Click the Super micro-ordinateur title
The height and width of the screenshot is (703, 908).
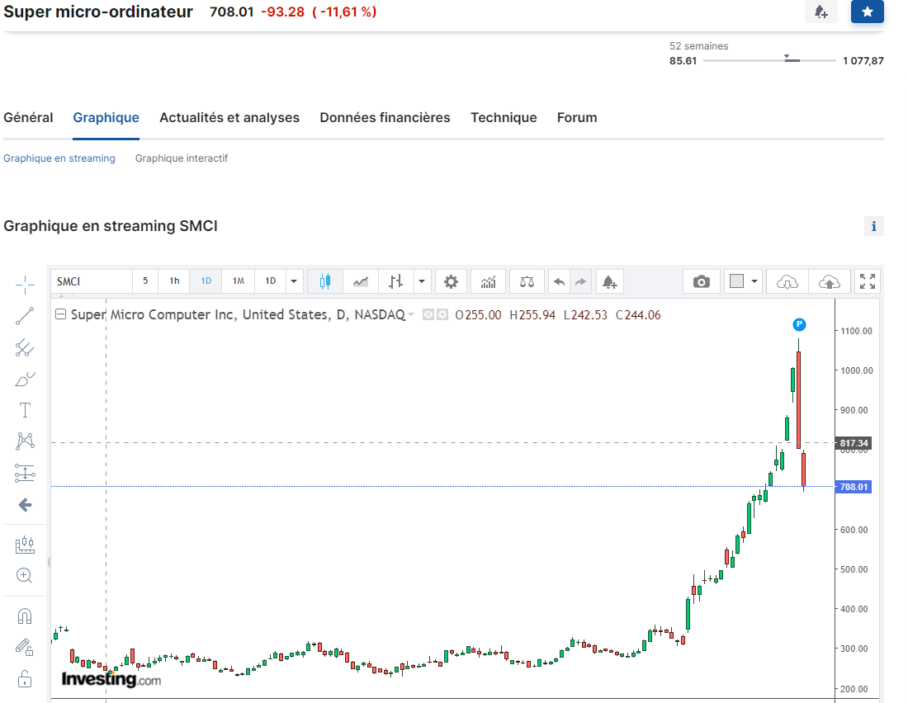coord(98,12)
